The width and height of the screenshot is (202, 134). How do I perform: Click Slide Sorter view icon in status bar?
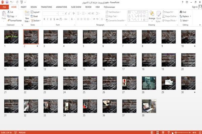pyautogui.click(x=158, y=132)
